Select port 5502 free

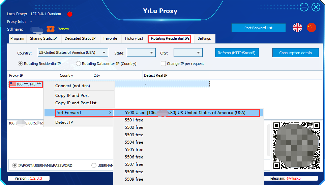pyautogui.click(x=188, y=127)
